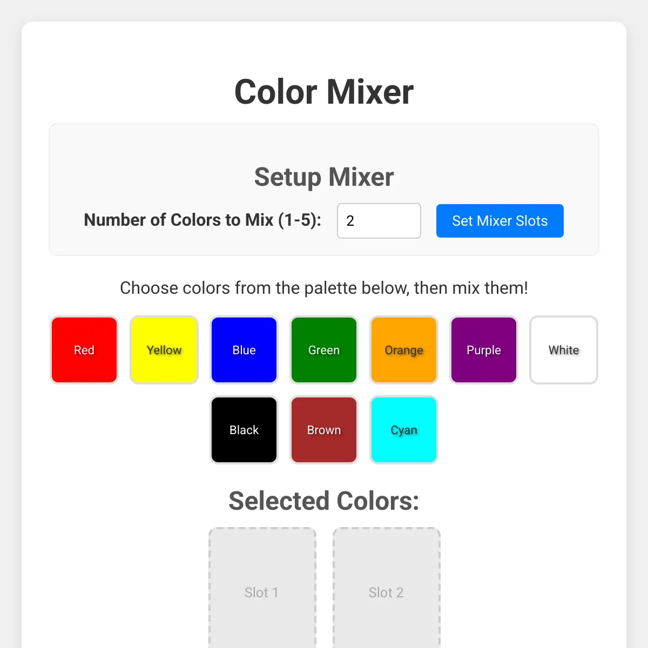Click the Setup Mixer heading
The image size is (648, 648).
point(324,177)
